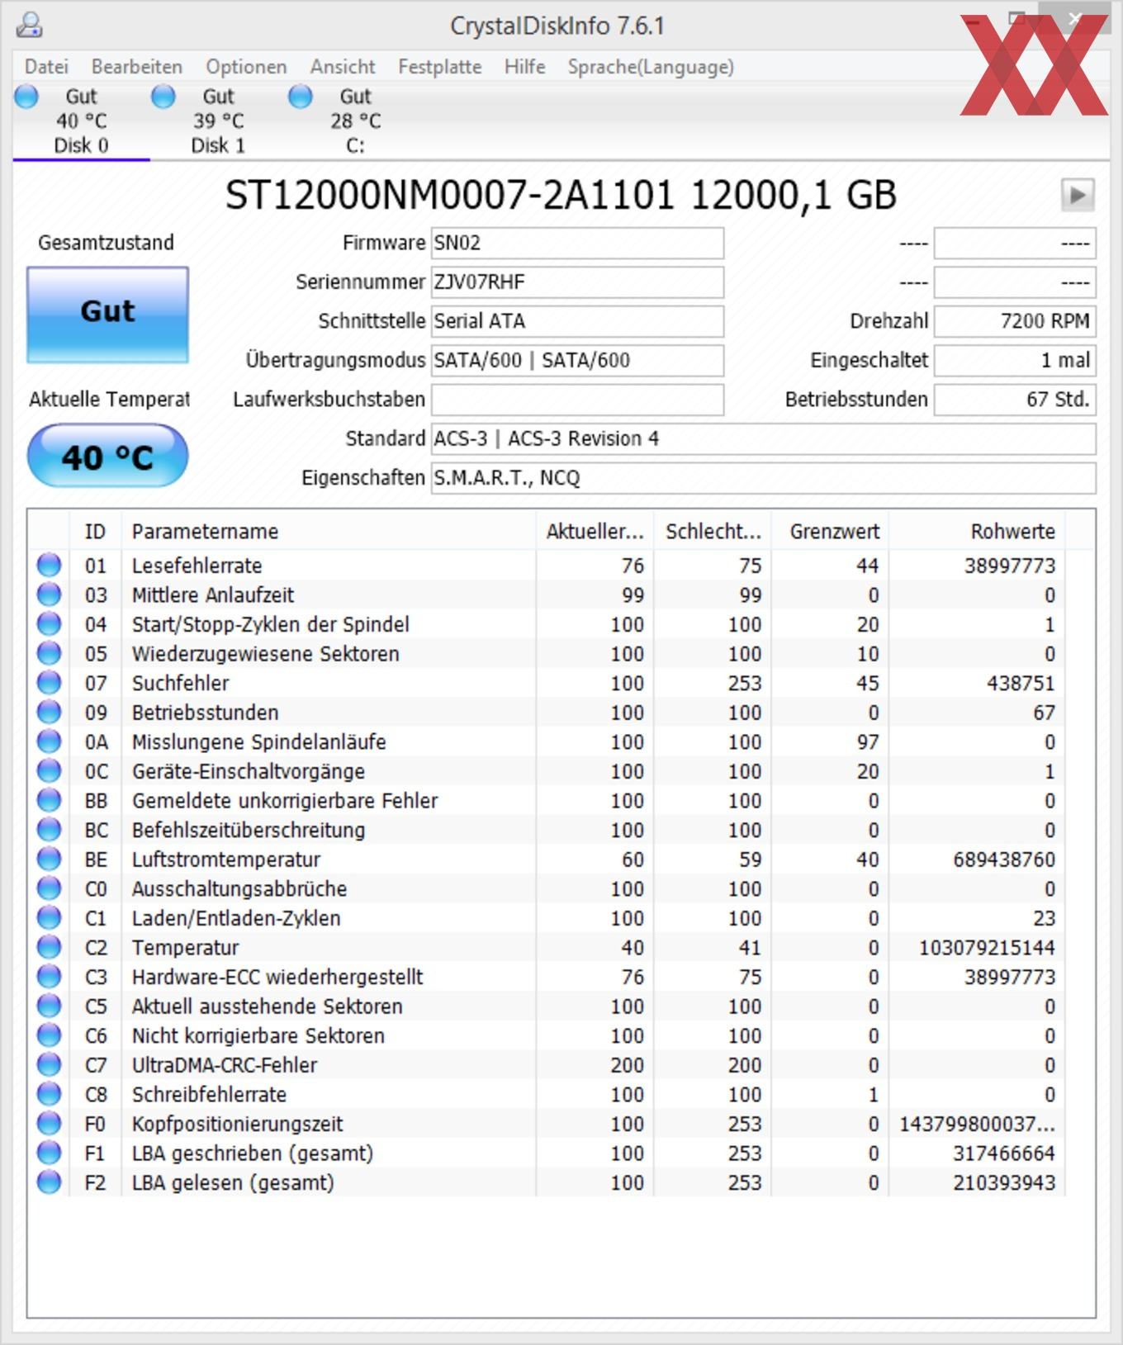Screen dimensions: 1123x1345
Task: Click status orb of Laden/Entladen-Zyklen row
Action: click(x=50, y=918)
